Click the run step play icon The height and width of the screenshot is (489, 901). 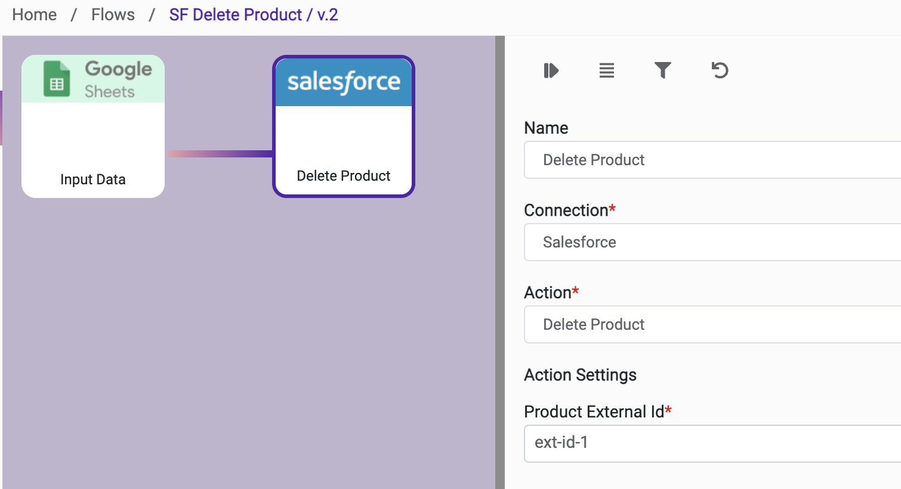pyautogui.click(x=551, y=70)
